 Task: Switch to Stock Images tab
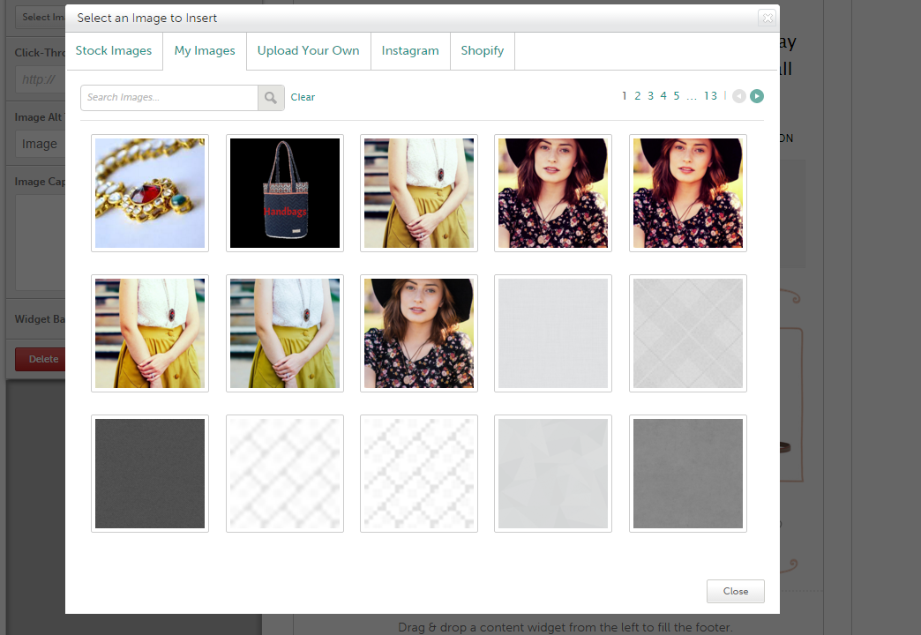114,51
